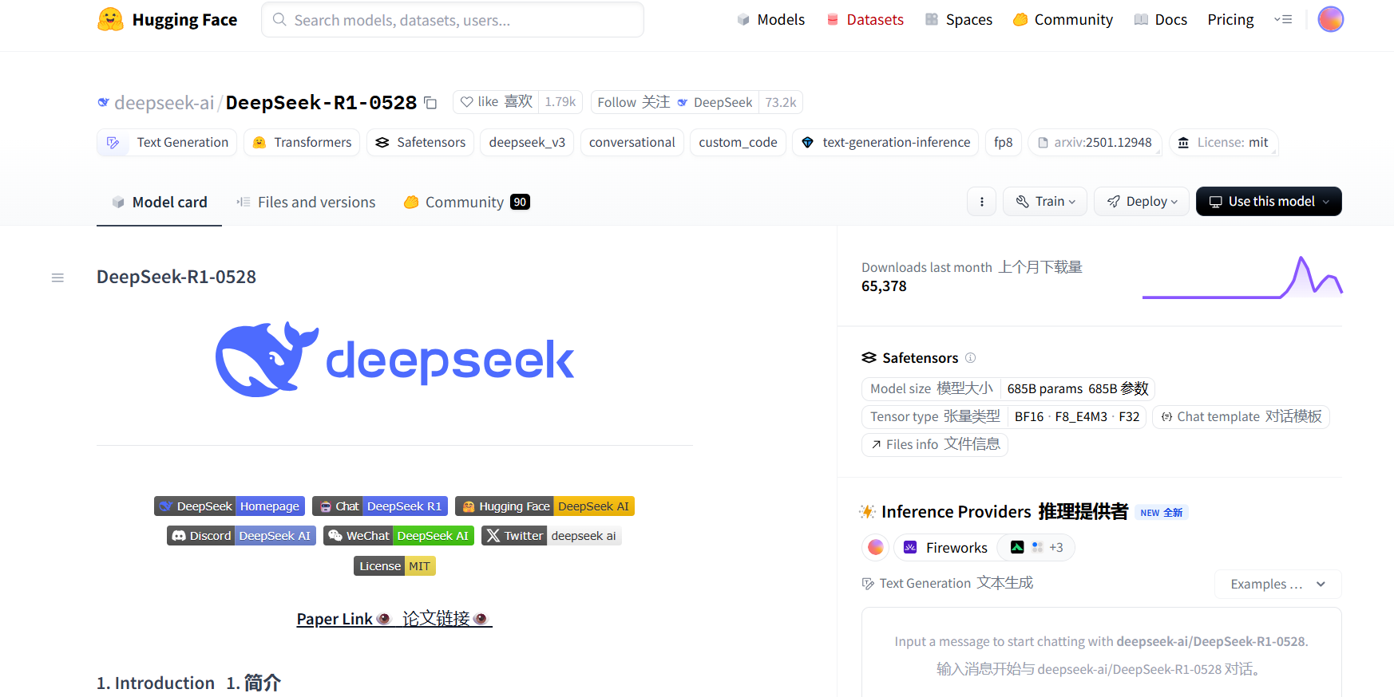
Task: Open the Hugging Face DeepSeek AI badge
Action: [545, 506]
